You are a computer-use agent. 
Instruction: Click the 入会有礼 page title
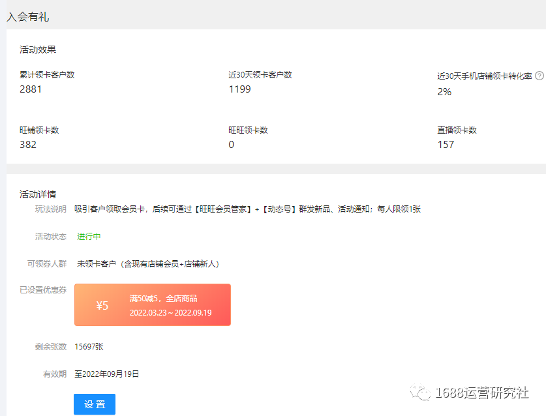[26, 16]
